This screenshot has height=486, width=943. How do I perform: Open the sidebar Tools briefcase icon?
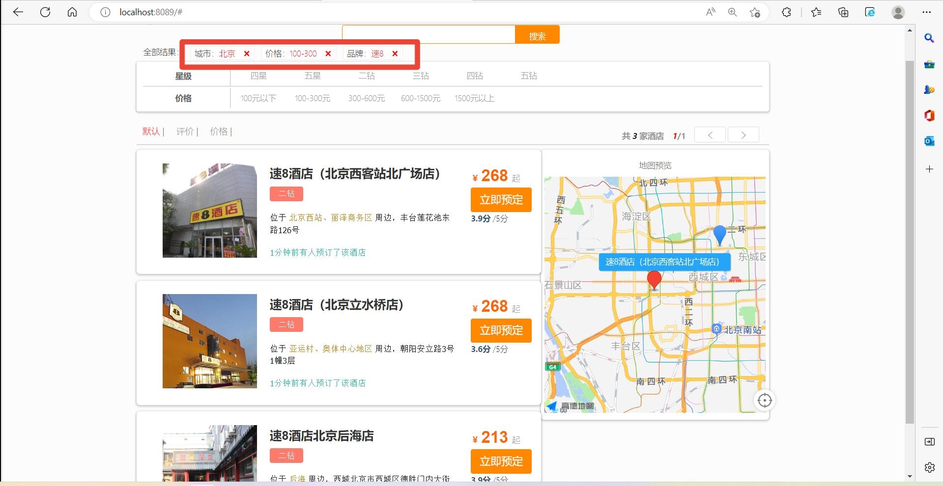[929, 64]
